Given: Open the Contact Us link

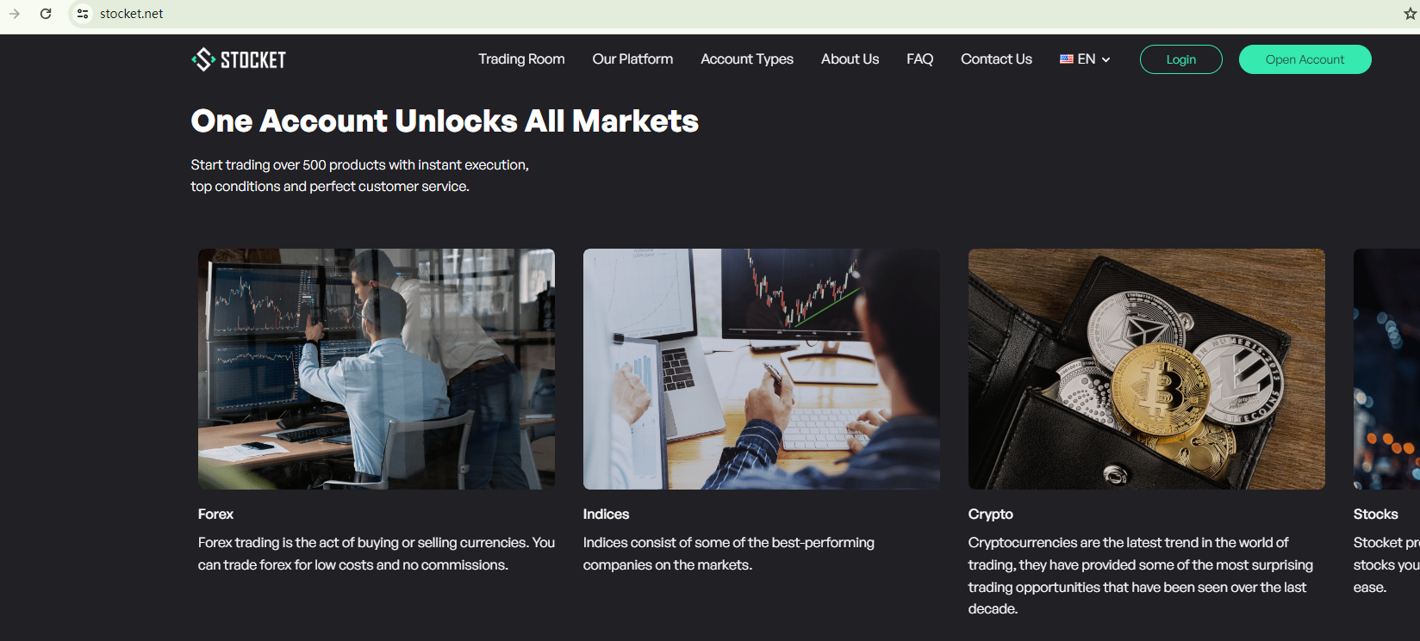Looking at the screenshot, I should (x=996, y=59).
